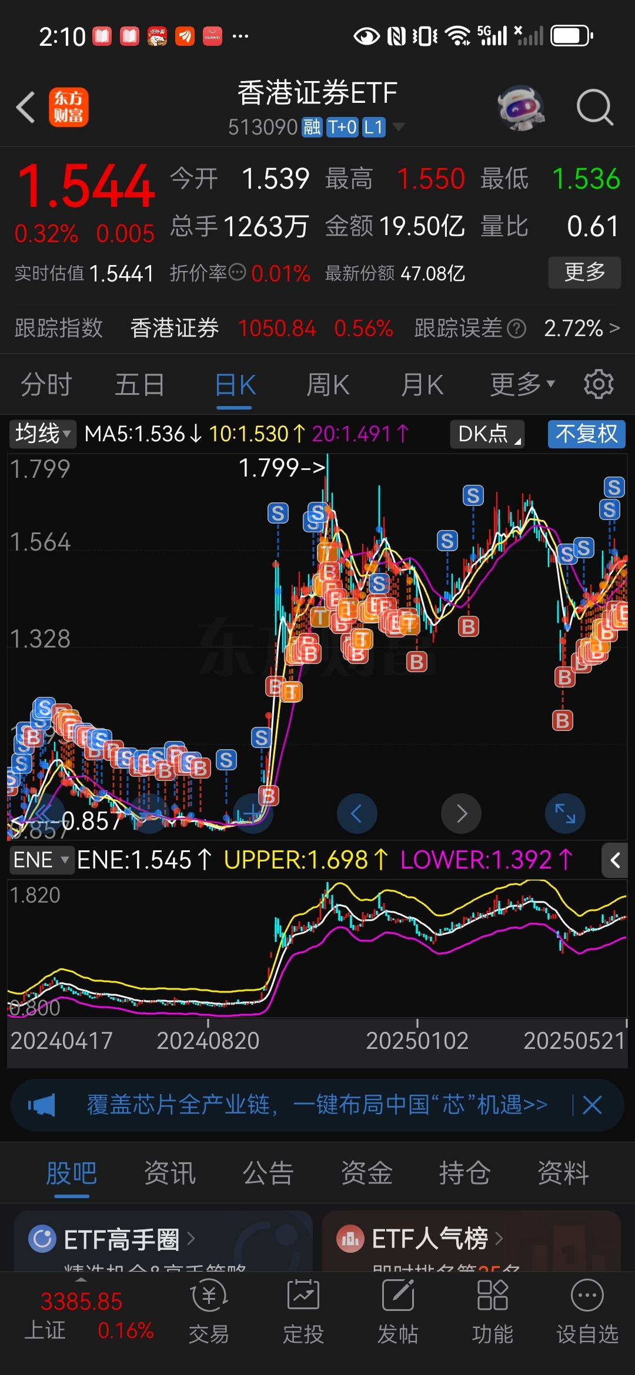Tap 设自选 add to watchlist icon
The height and width of the screenshot is (1375, 635).
click(x=587, y=1310)
